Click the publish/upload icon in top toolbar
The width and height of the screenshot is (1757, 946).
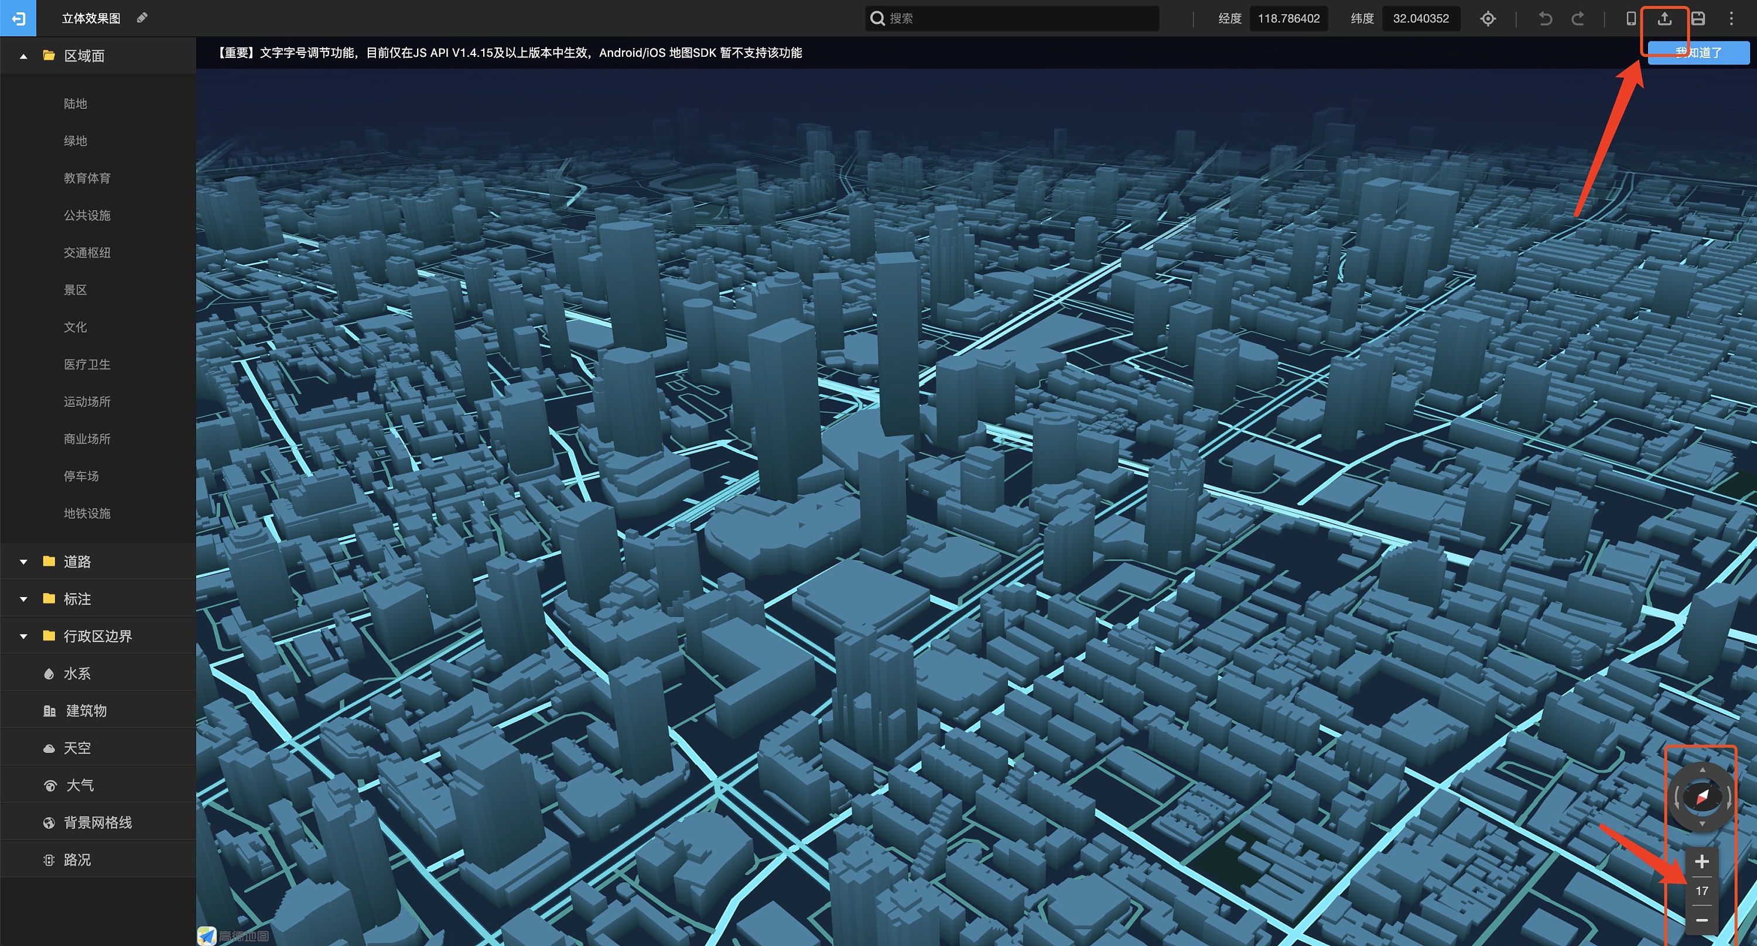(1664, 18)
